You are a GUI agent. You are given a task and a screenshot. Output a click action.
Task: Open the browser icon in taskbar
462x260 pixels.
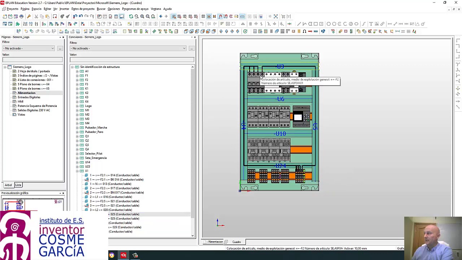[112, 255]
